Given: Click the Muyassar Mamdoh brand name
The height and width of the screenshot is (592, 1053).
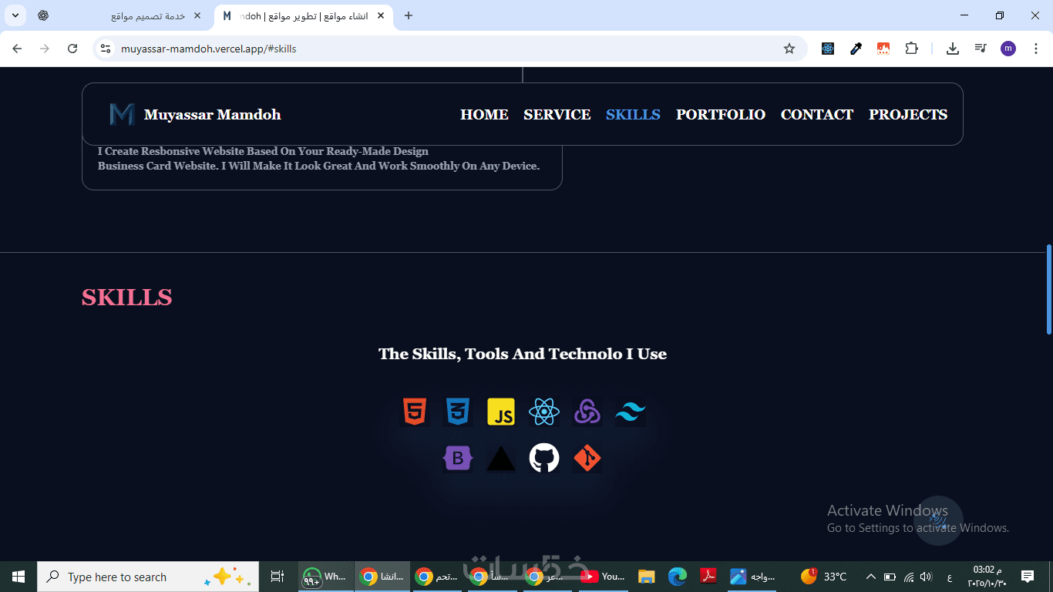Looking at the screenshot, I should pos(212,115).
